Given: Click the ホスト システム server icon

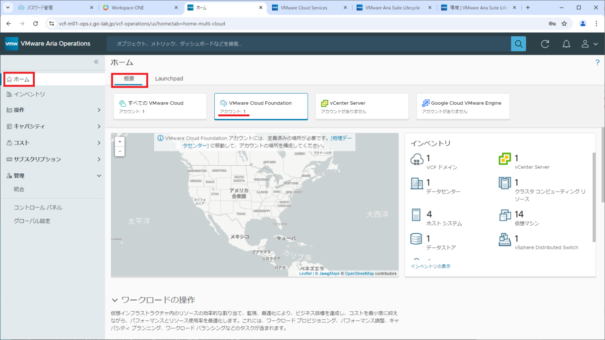Looking at the screenshot, I should click(x=416, y=215).
